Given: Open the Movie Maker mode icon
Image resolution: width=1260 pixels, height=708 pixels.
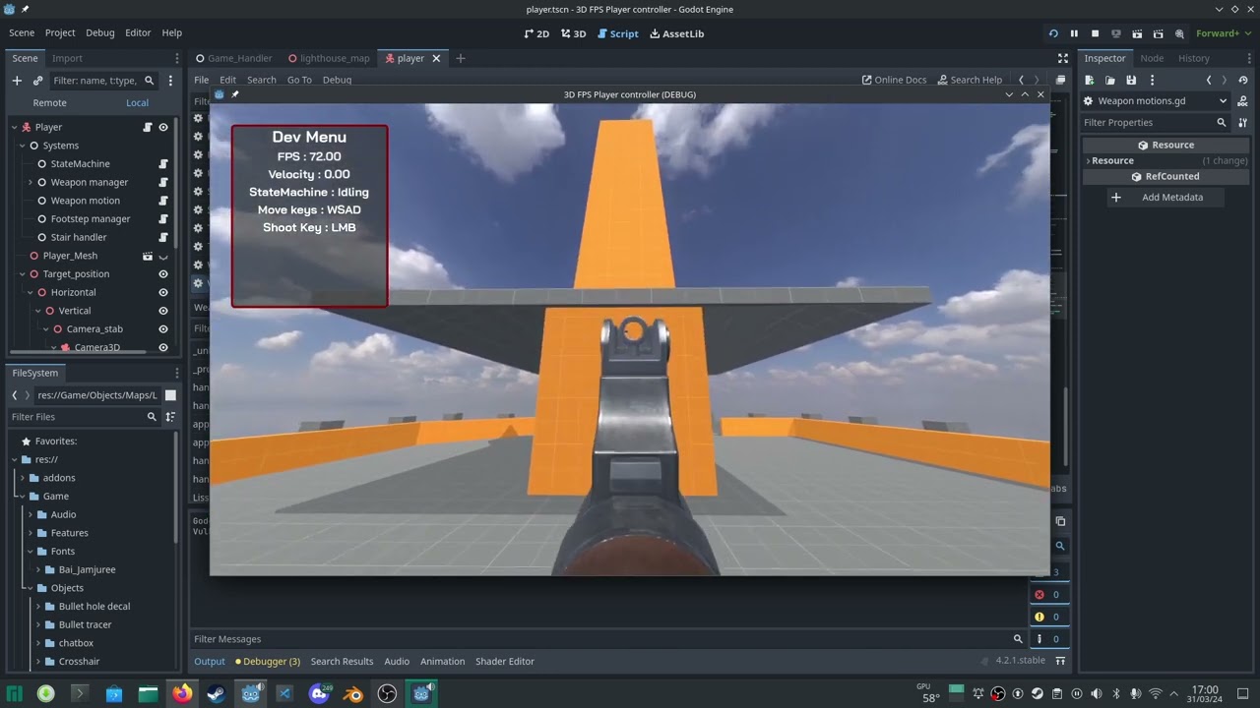Looking at the screenshot, I should [1178, 33].
